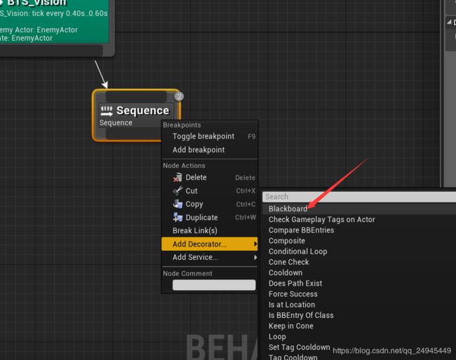The width and height of the screenshot is (456, 360).
Task: Pick the Is at Location decorator
Action: 359,305
